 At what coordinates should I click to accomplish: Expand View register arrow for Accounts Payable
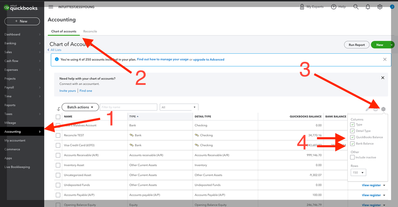[x=384, y=195]
